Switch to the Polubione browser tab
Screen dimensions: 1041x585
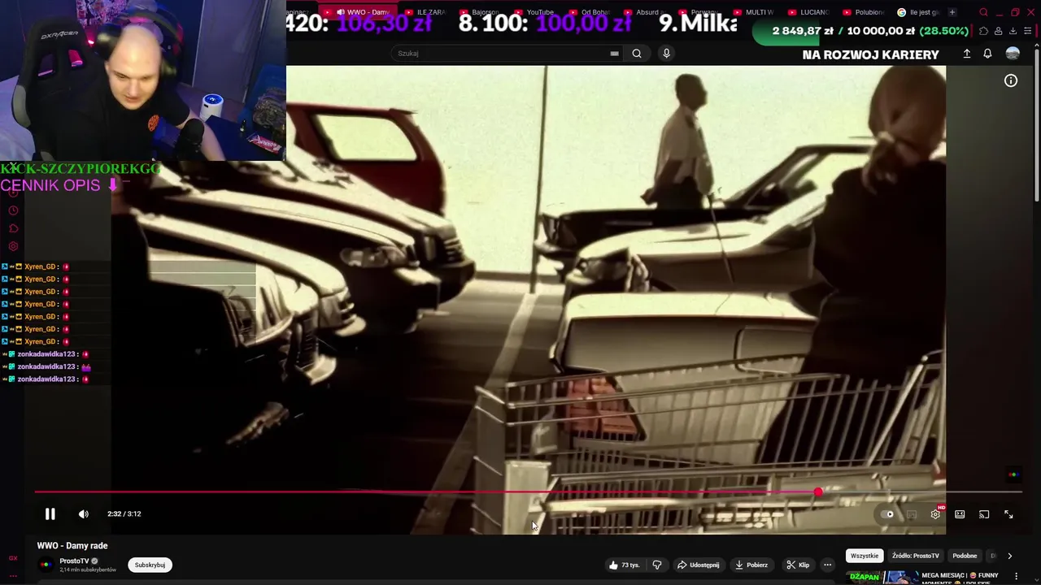(x=864, y=12)
